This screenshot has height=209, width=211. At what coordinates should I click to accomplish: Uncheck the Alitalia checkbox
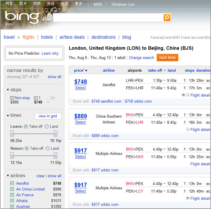tap(12, 201)
